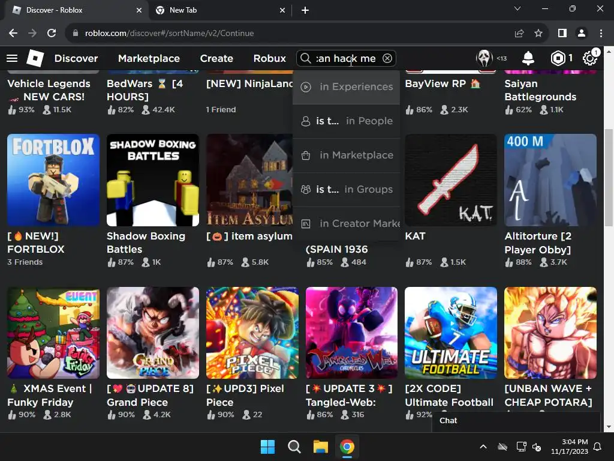The image size is (614, 461).
Task: Click the Roblox search input field
Action: [347, 58]
